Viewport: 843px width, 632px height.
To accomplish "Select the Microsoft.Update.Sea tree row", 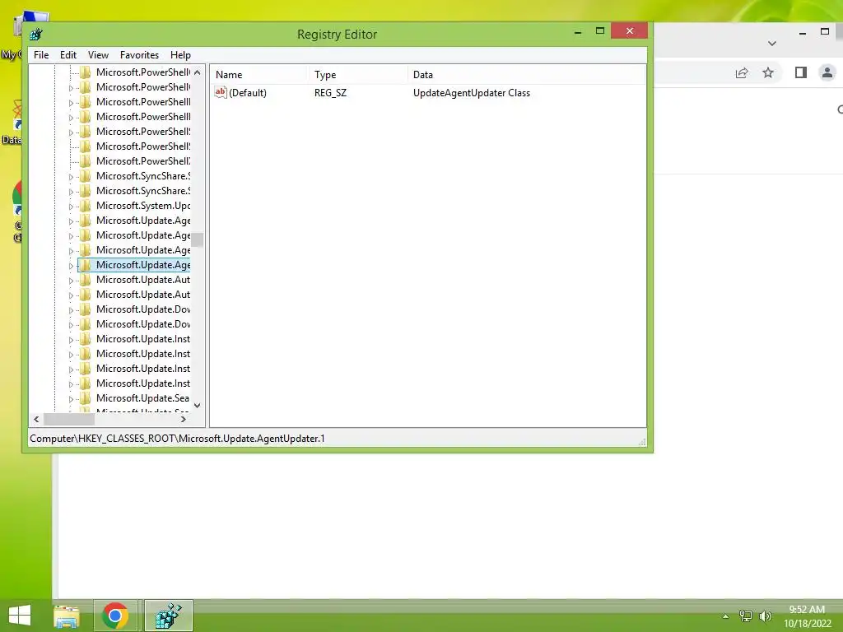I will [142, 398].
